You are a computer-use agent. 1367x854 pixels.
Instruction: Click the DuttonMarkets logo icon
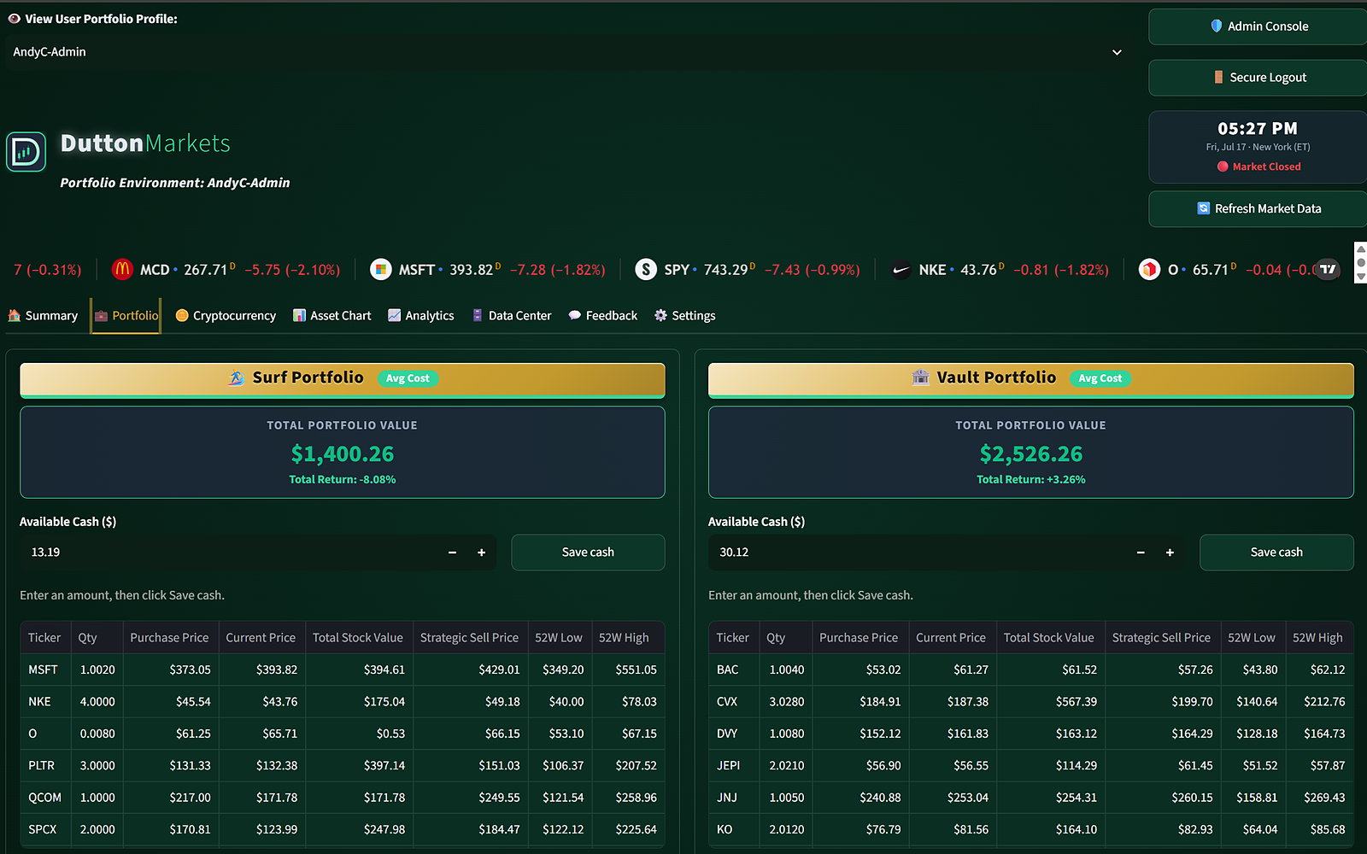[x=26, y=152]
